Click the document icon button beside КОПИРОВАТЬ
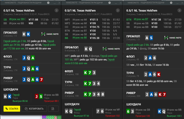The height and width of the screenshot is (119, 184). coord(53,109)
